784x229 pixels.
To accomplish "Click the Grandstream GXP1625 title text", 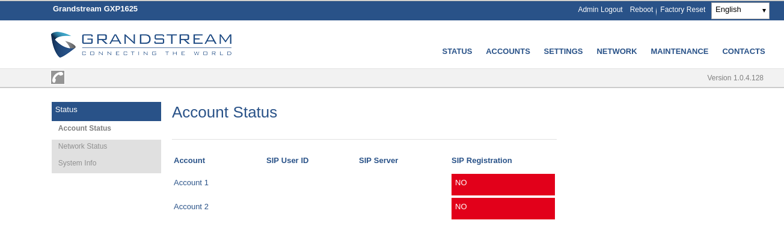I will point(95,9).
